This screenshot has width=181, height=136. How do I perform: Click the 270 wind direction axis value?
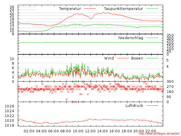pyautogui.click(x=170, y=87)
